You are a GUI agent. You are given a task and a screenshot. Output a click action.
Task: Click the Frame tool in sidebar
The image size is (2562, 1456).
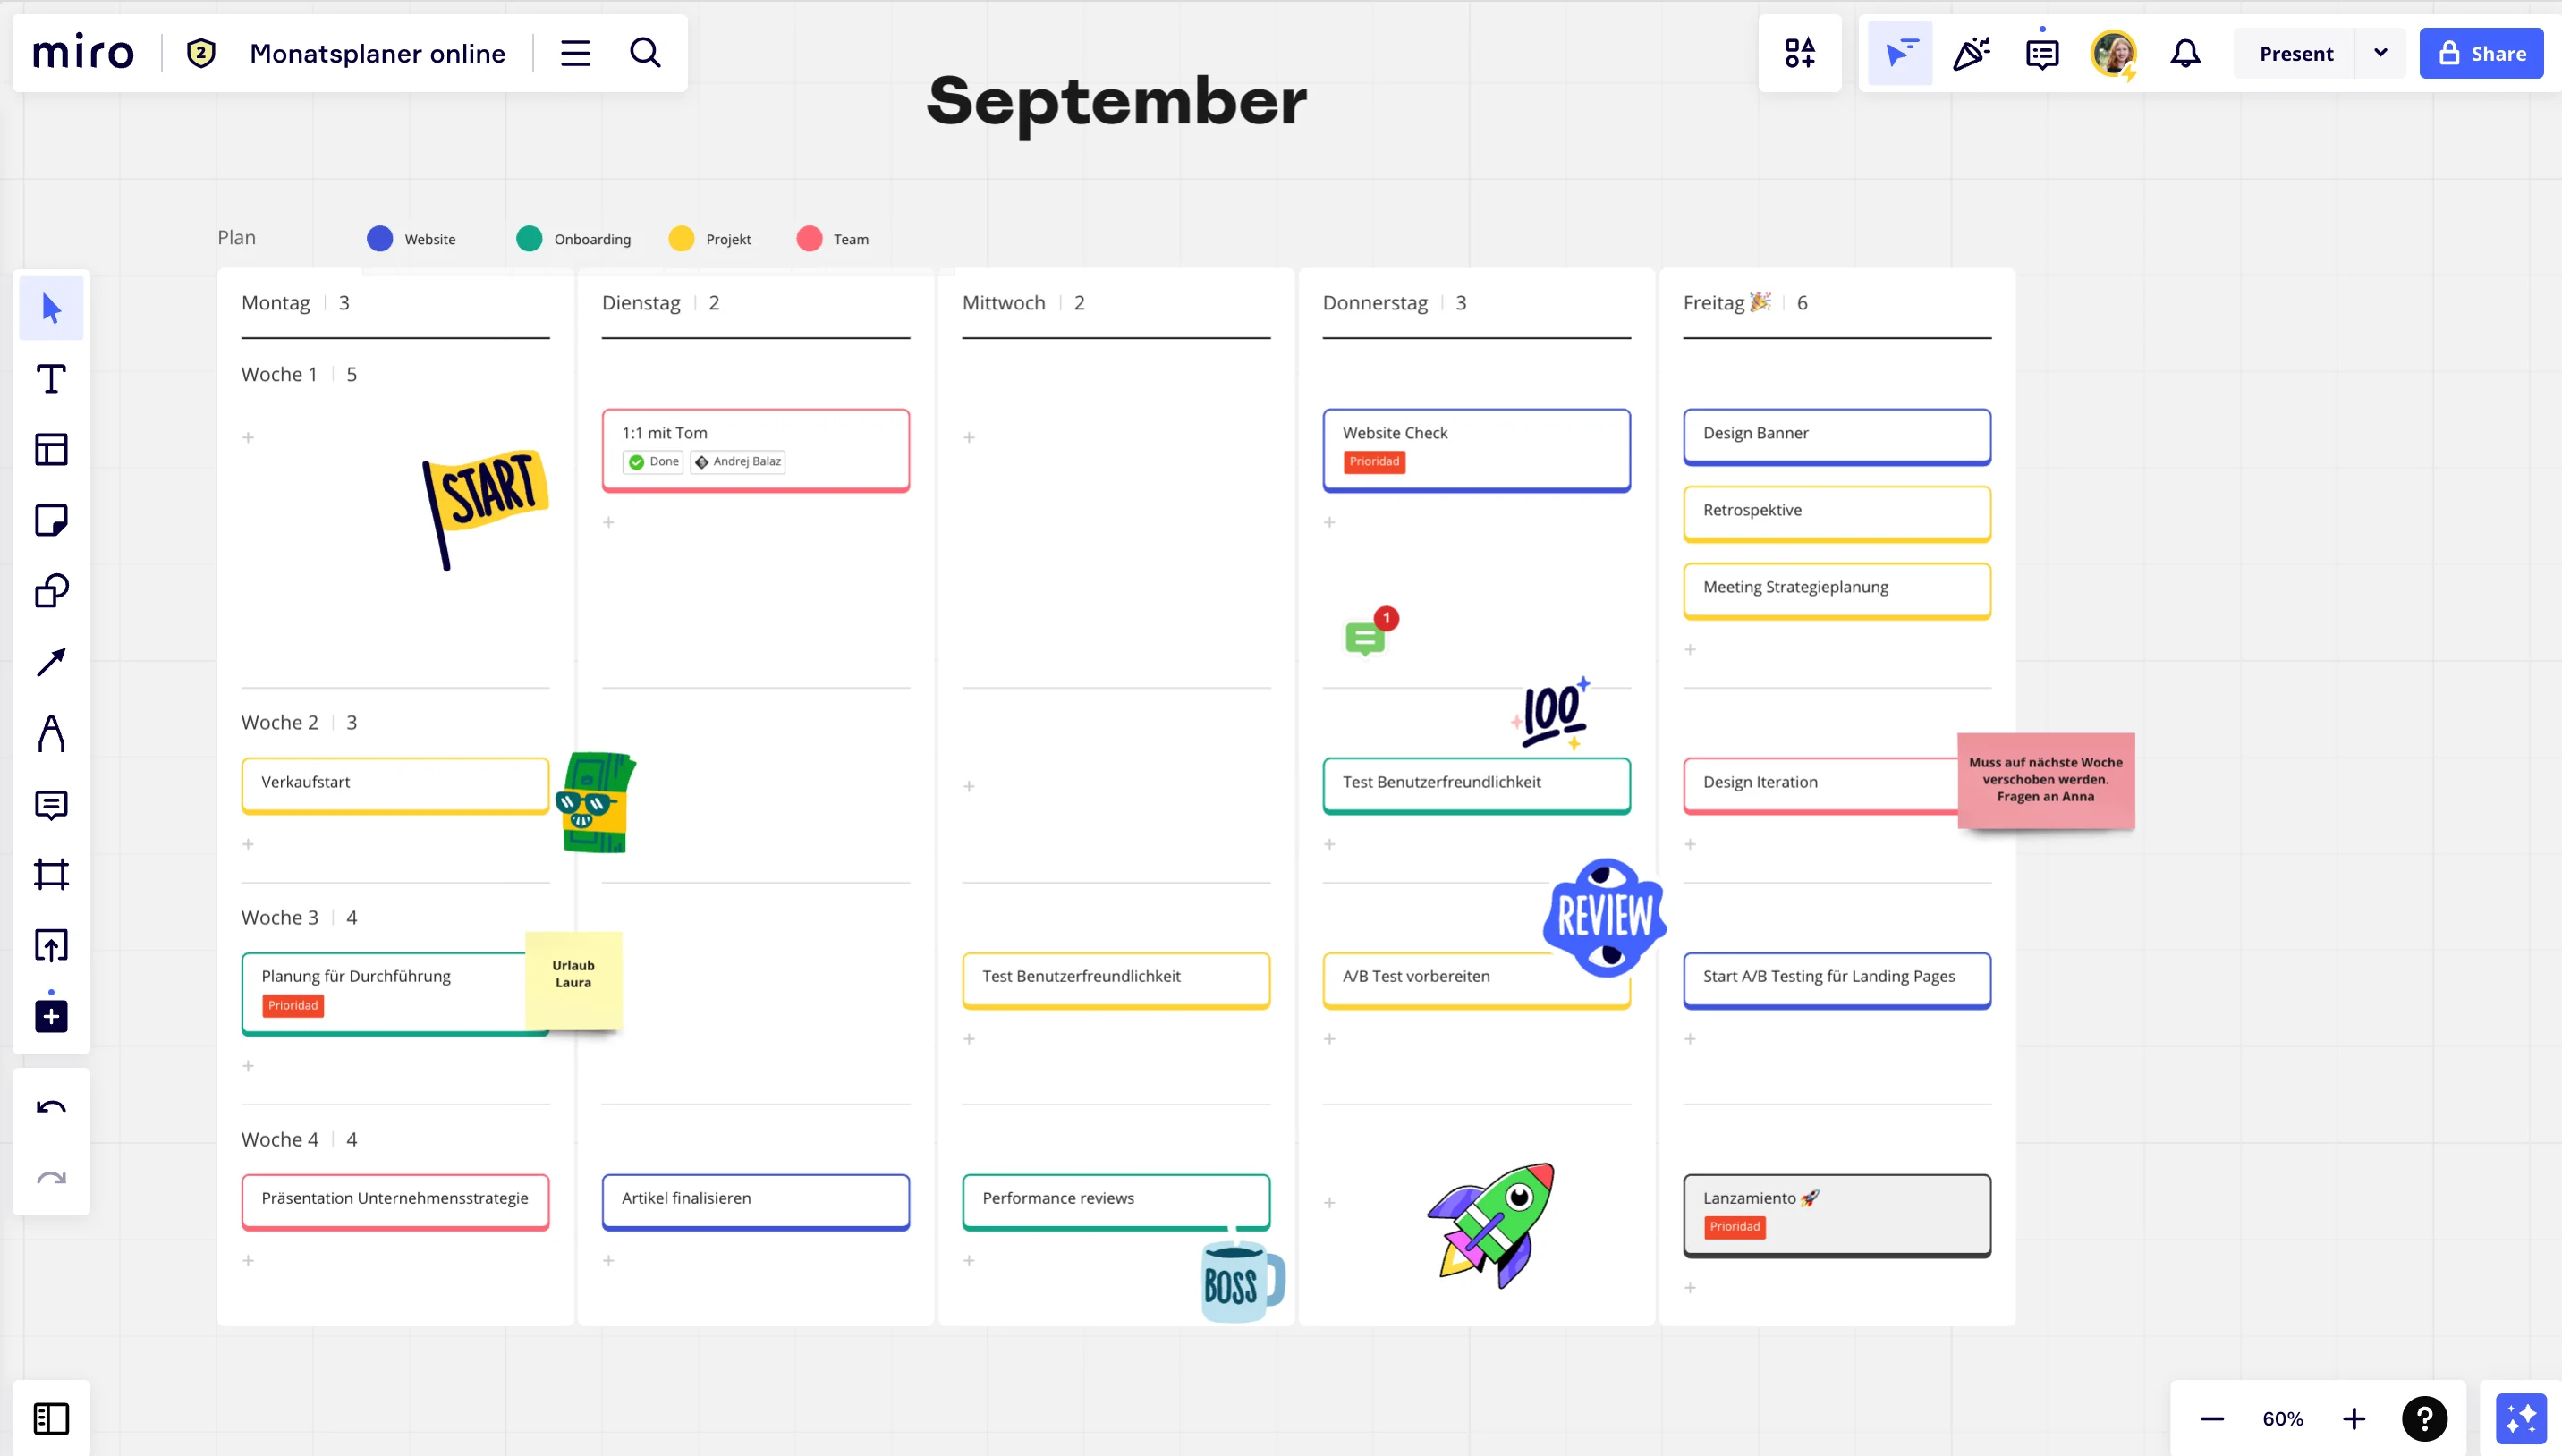[49, 876]
